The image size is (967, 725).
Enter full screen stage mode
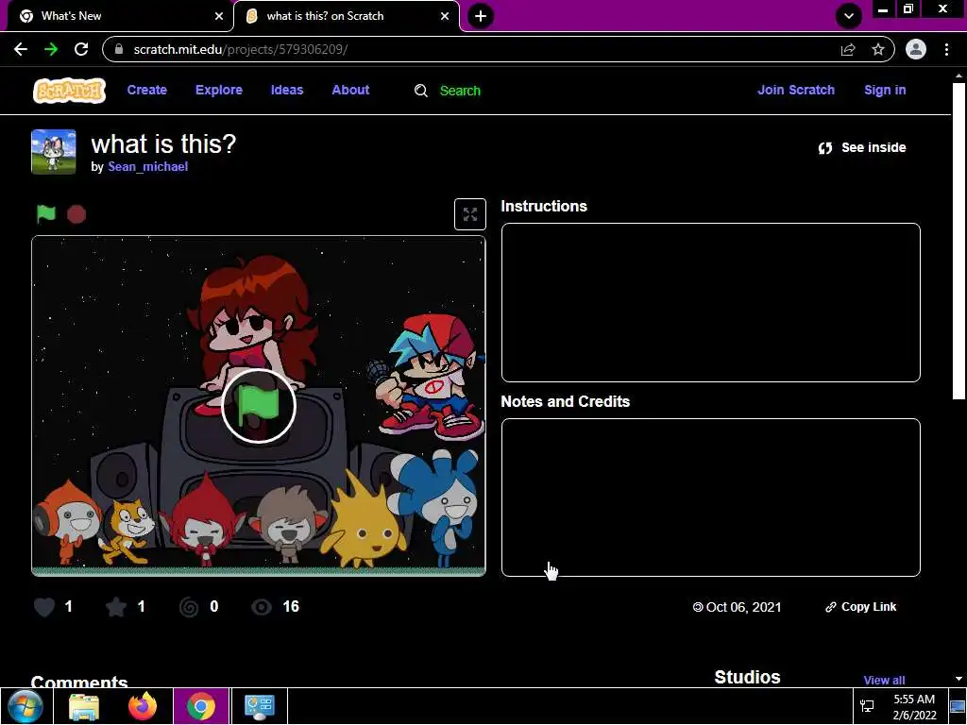pos(470,214)
